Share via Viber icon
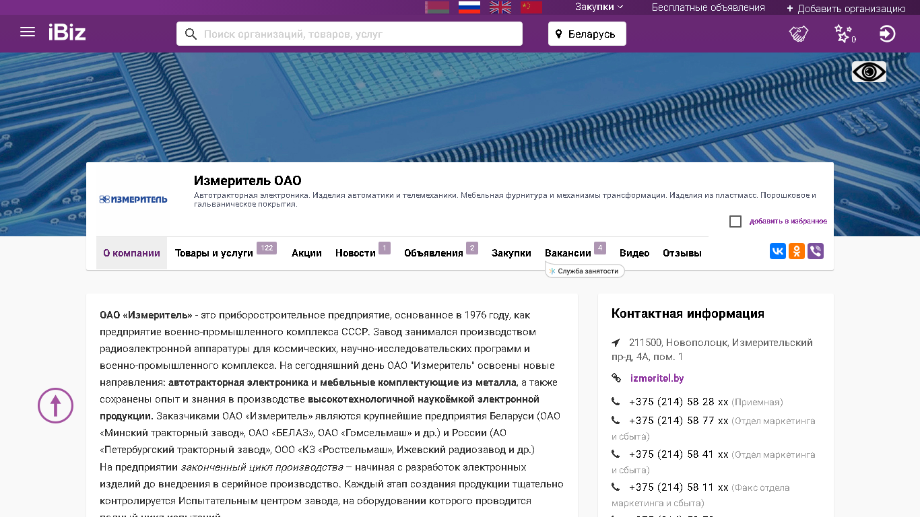The image size is (920, 517). 816,251
